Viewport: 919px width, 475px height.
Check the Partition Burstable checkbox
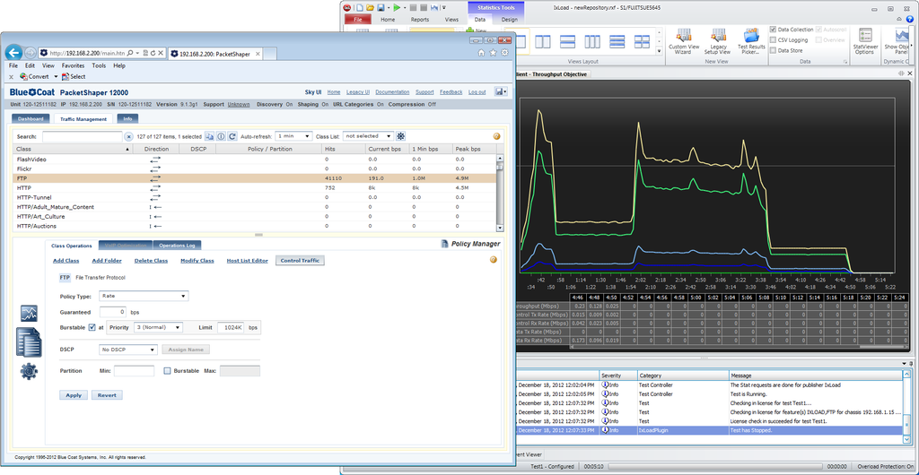click(168, 370)
